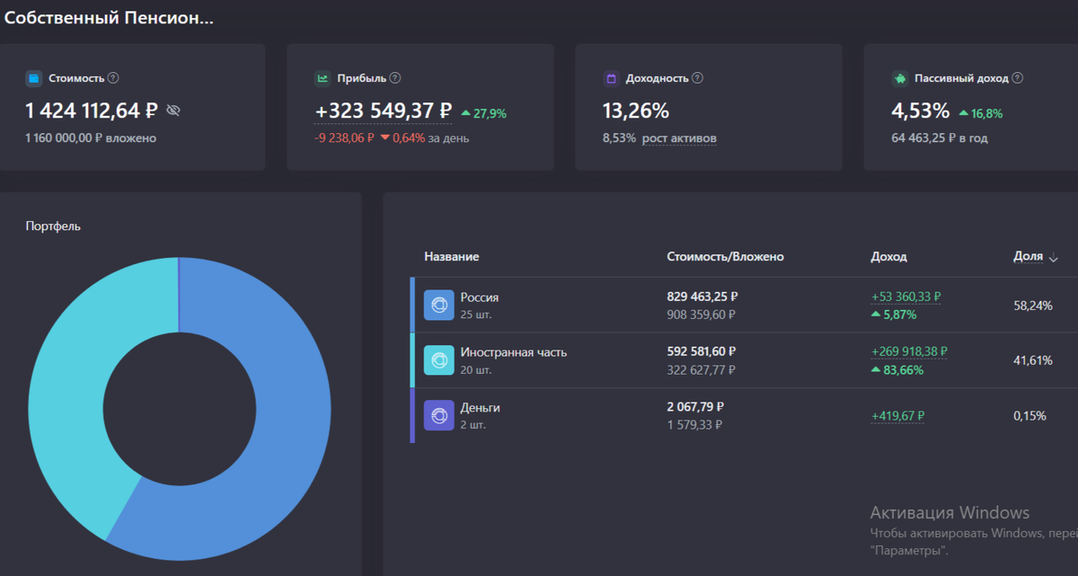
Task: Click the Иностранная часть category icon
Action: [x=439, y=360]
